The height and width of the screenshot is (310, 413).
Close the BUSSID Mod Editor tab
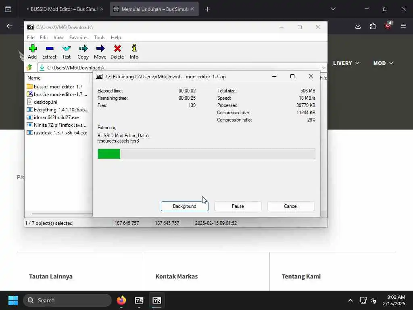pos(102,9)
